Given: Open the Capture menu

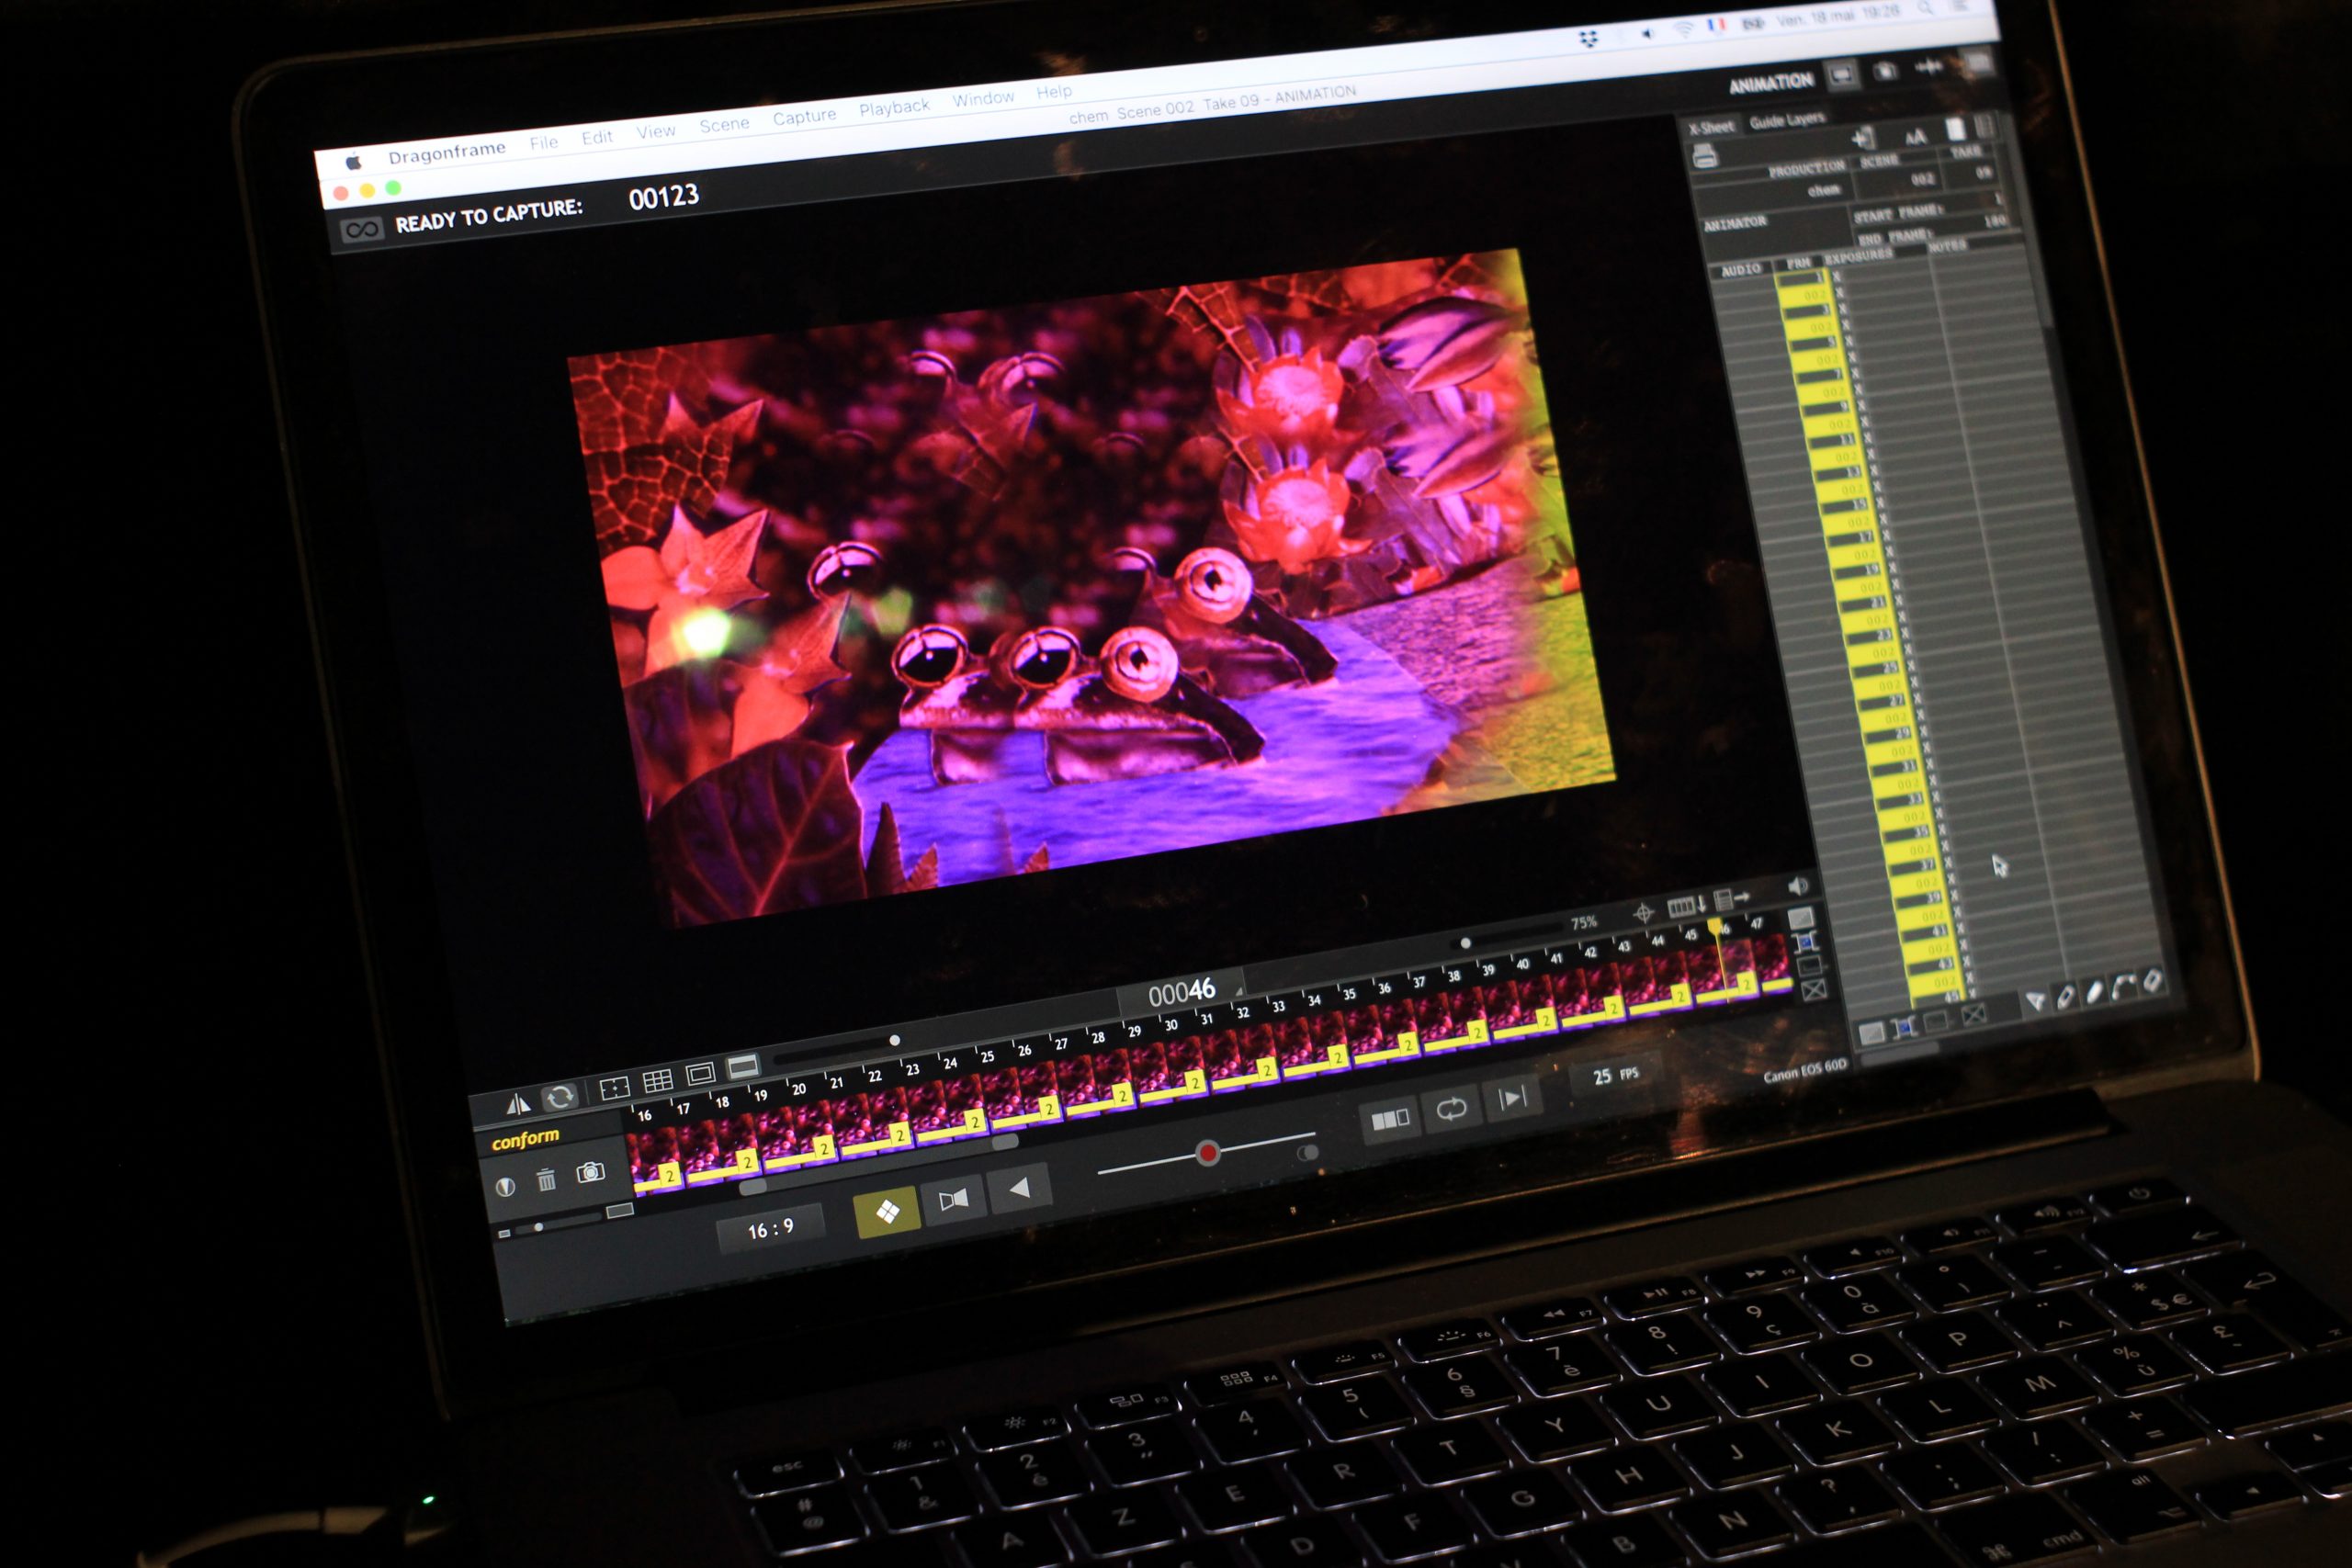Looking at the screenshot, I should 804,116.
